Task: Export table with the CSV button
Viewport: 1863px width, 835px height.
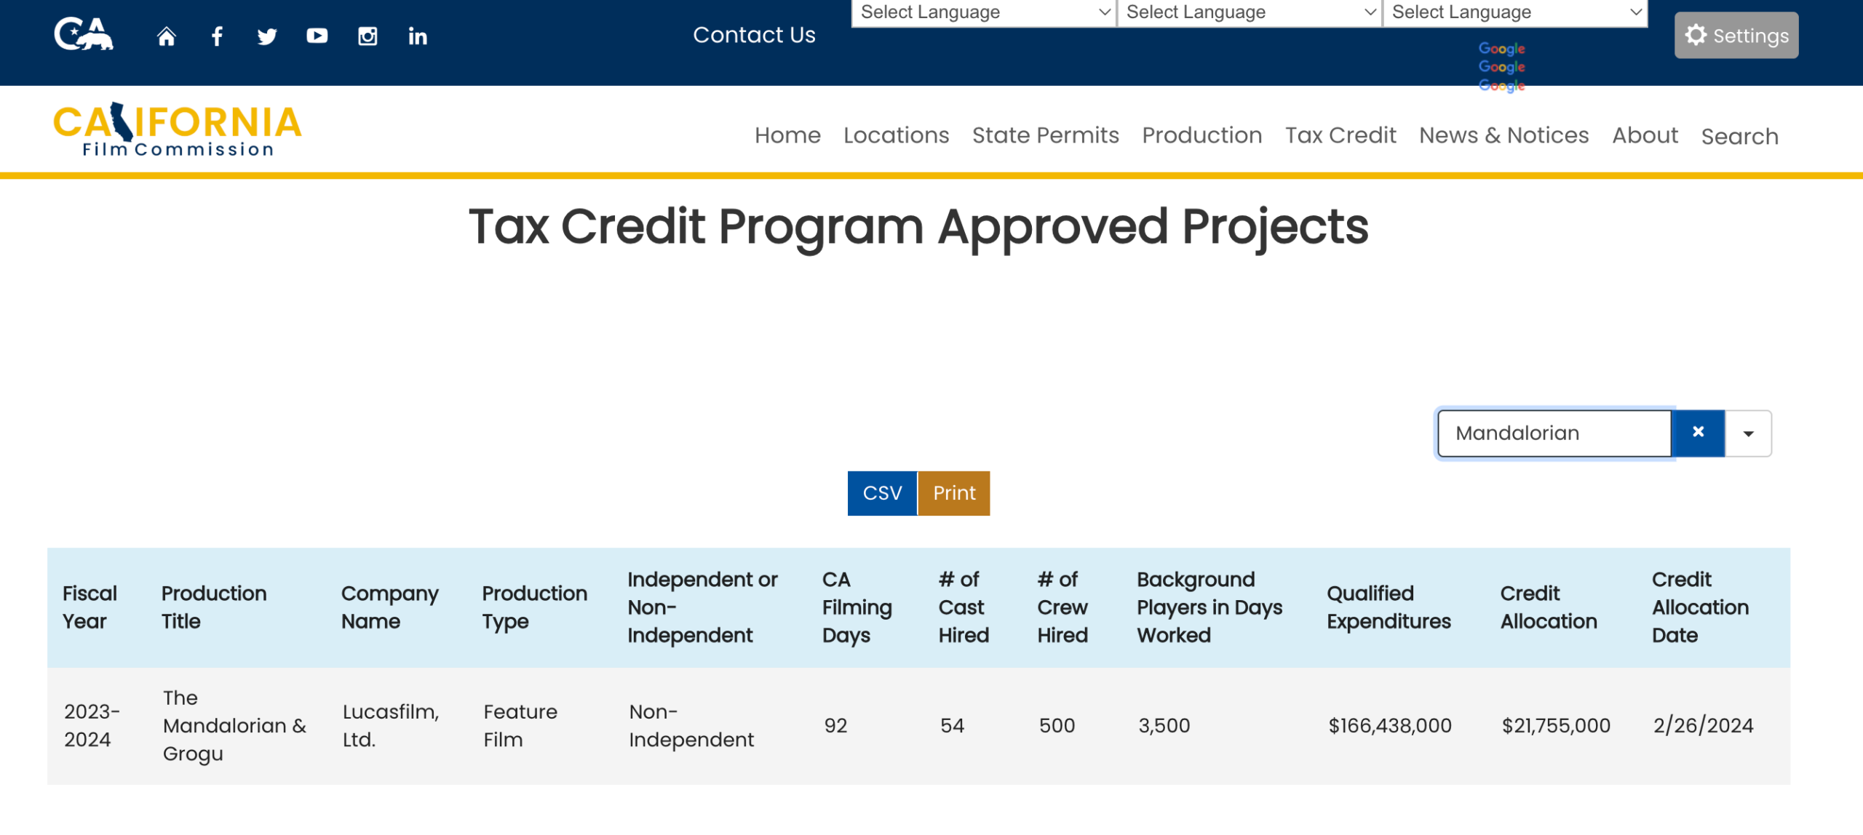Action: (882, 493)
